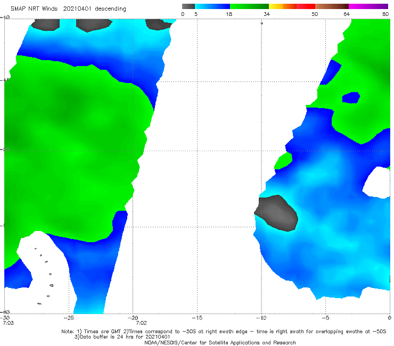Click the latitude axis label '-60' at bottom left

click(5, 312)
